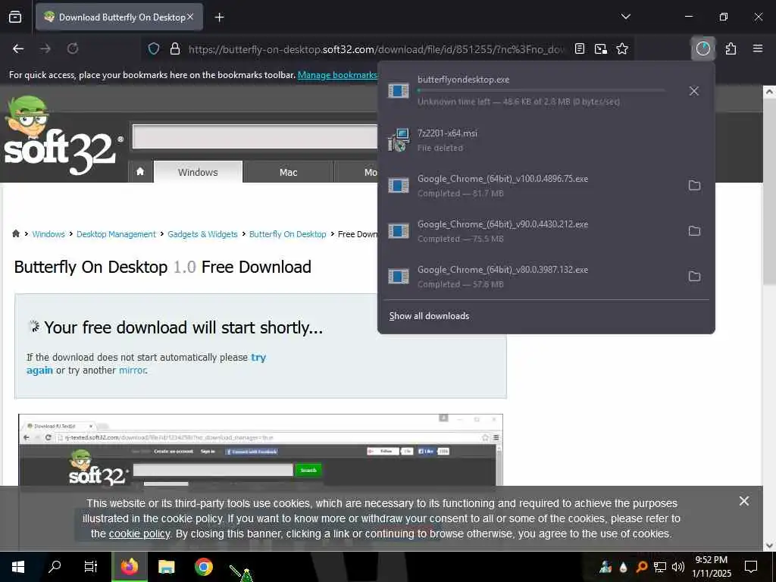Click Show all downloads
This screenshot has width=776, height=582.
(429, 316)
